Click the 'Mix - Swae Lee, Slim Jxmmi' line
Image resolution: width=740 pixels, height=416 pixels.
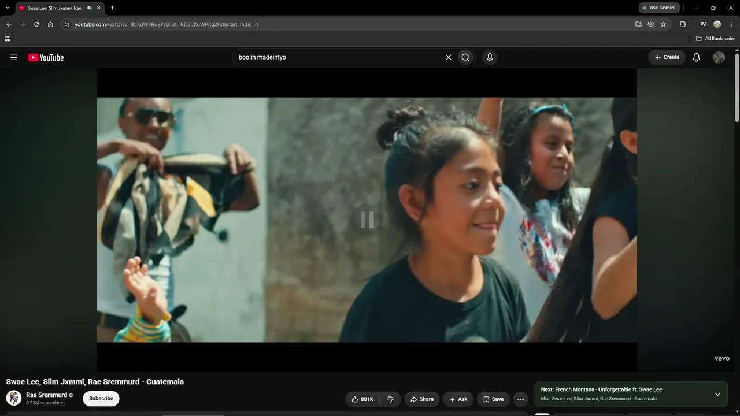coord(598,399)
